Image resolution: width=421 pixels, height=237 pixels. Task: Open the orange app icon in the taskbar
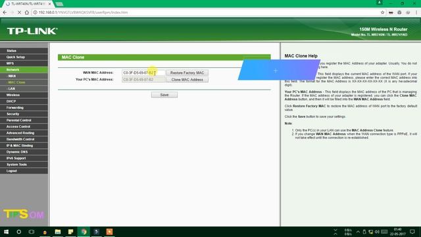pyautogui.click(x=110, y=232)
